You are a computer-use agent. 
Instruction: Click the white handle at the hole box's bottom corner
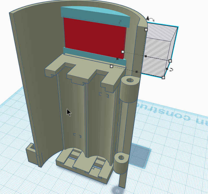(x=163, y=77)
